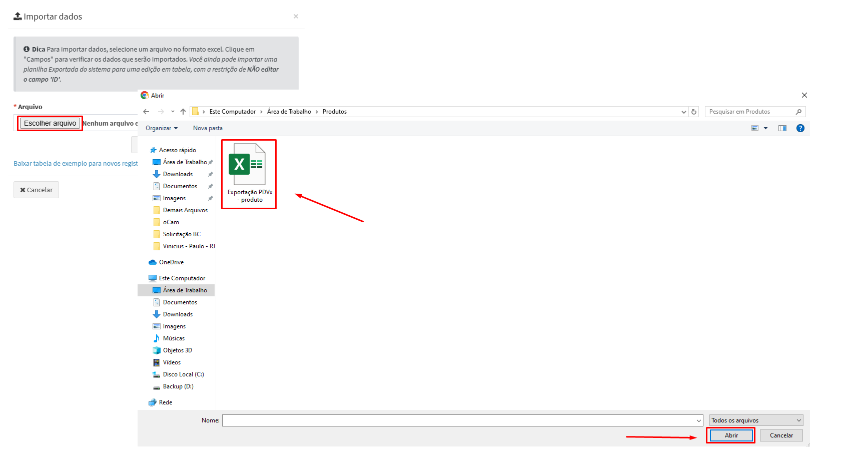Go up one folder level
Viewport: 844px width, 468px height.
click(183, 112)
